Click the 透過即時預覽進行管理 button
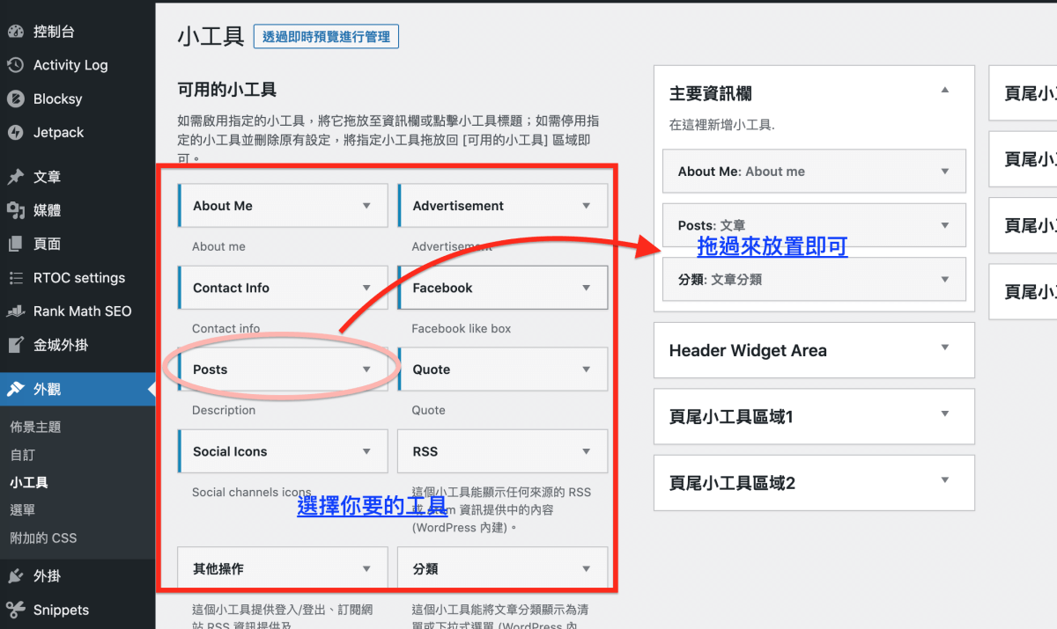This screenshot has width=1057, height=629. tap(326, 36)
